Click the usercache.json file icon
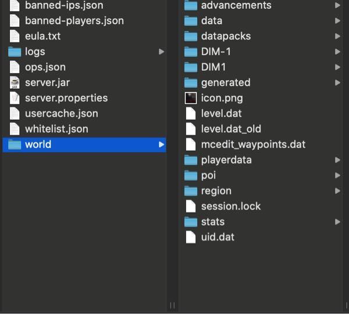Image resolution: width=349 pixels, height=314 pixels. click(x=15, y=113)
